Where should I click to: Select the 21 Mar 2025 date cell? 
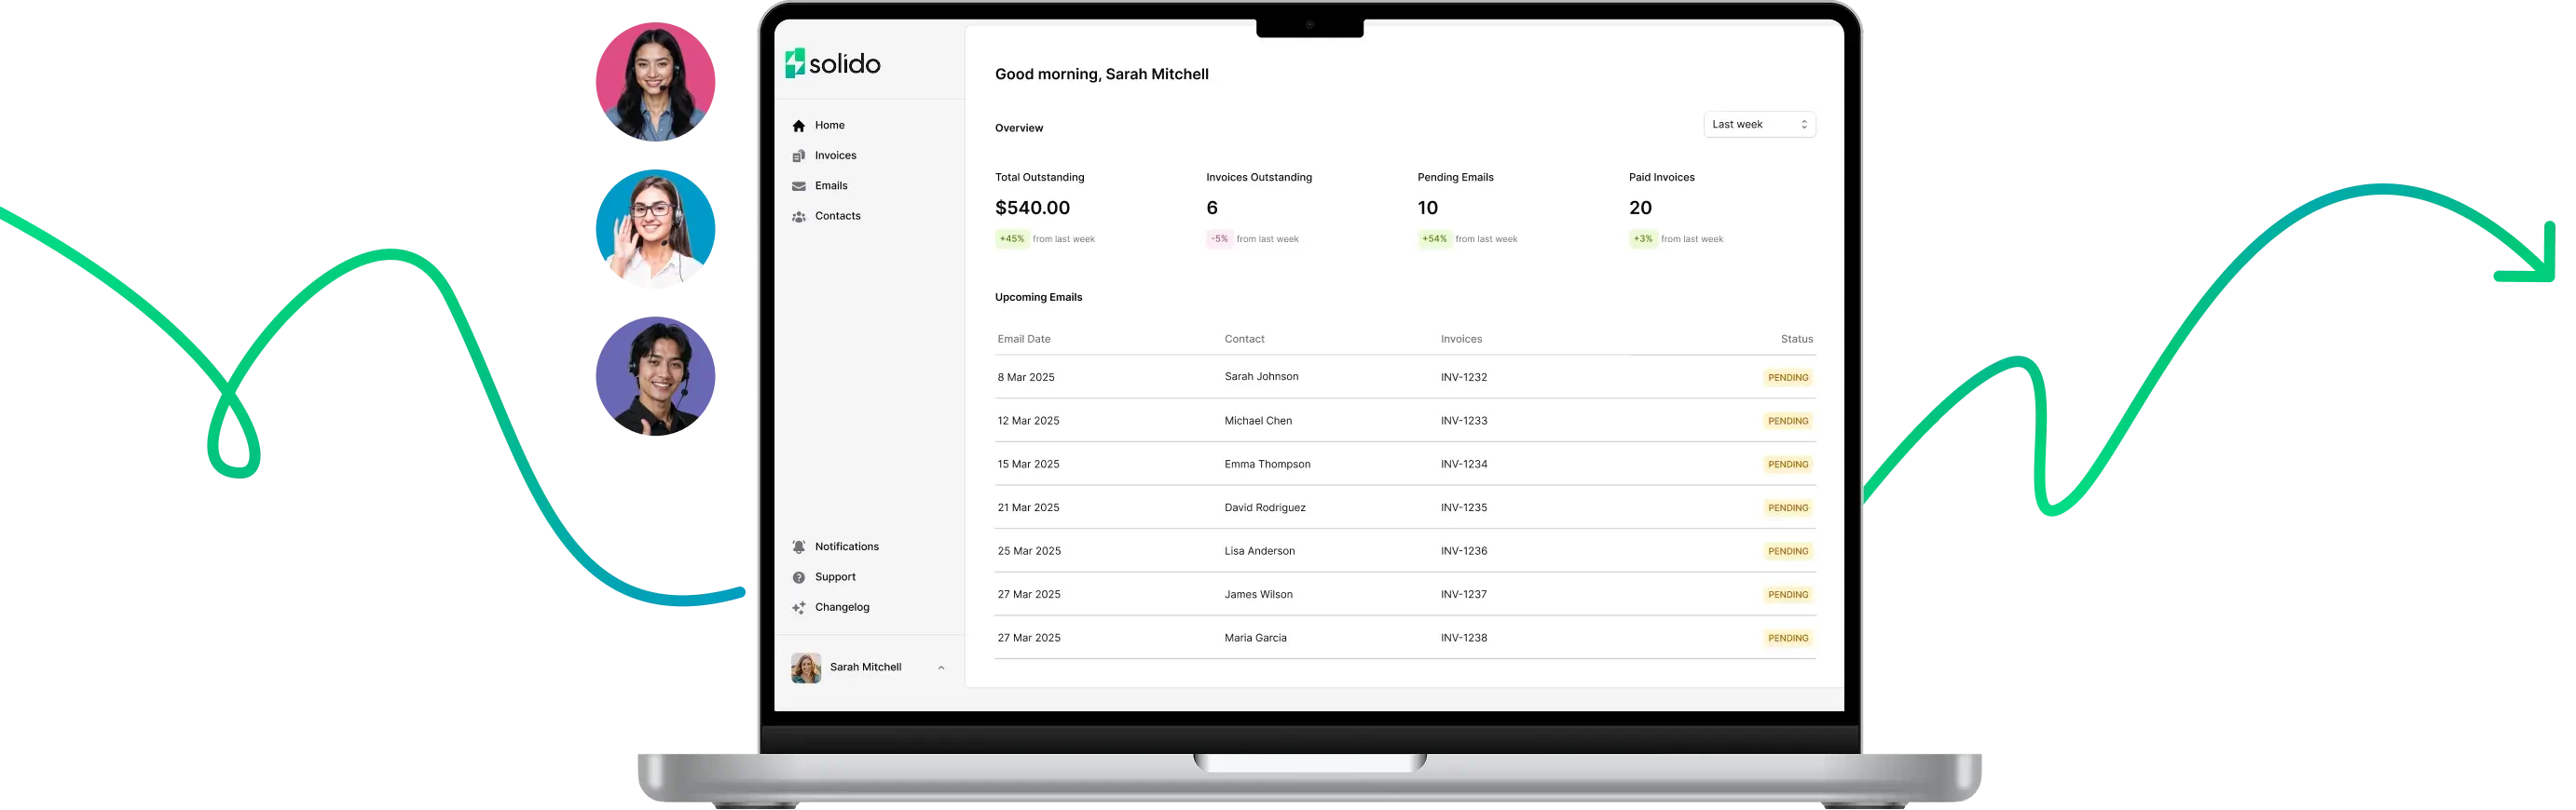point(1027,508)
